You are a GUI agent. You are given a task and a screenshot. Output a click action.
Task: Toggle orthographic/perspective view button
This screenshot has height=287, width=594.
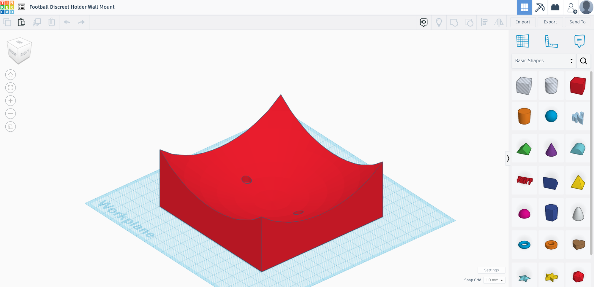[10, 127]
